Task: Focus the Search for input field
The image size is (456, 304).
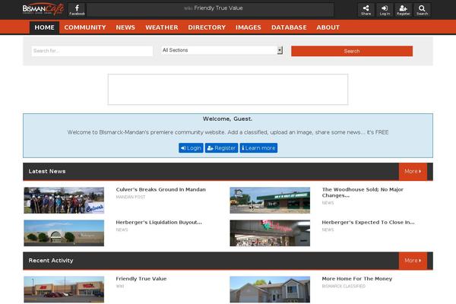Action: point(92,51)
